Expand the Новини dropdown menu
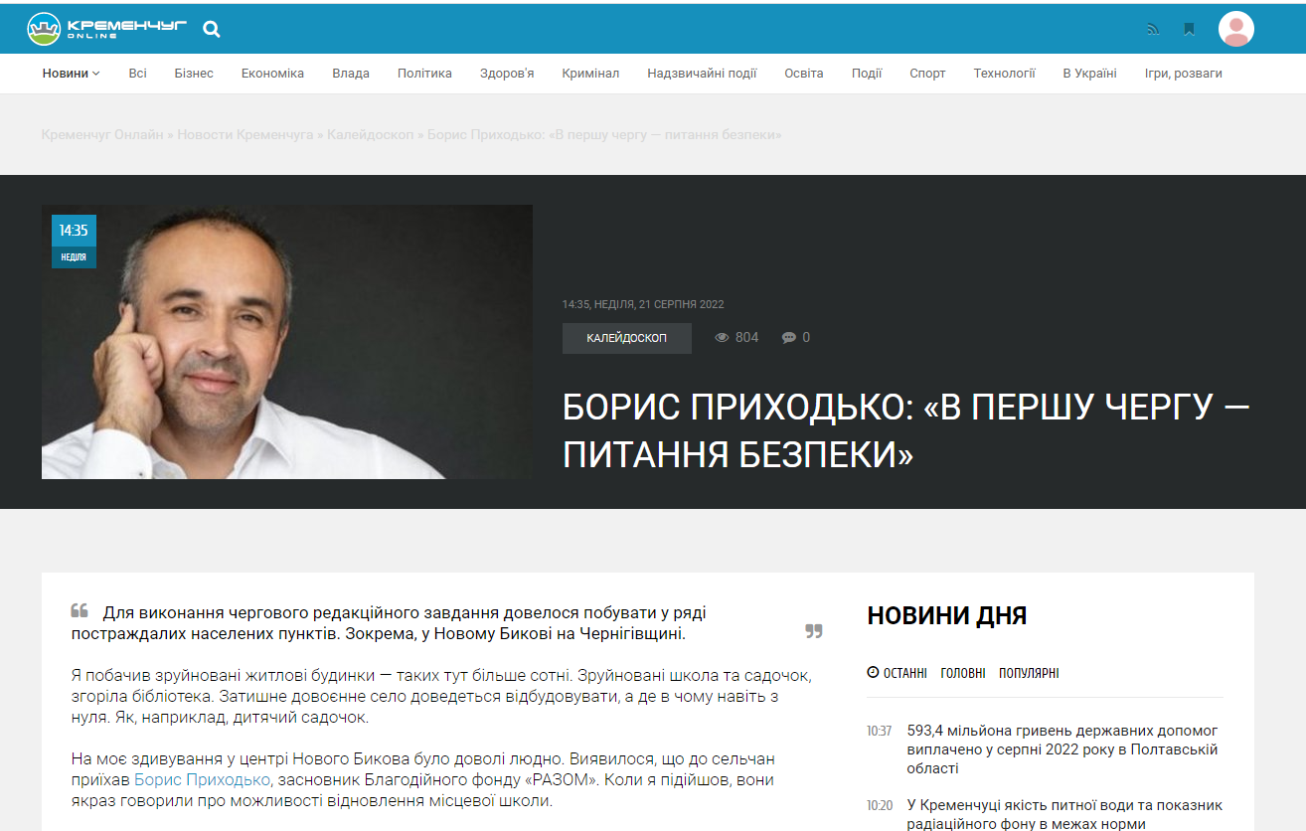 [71, 74]
